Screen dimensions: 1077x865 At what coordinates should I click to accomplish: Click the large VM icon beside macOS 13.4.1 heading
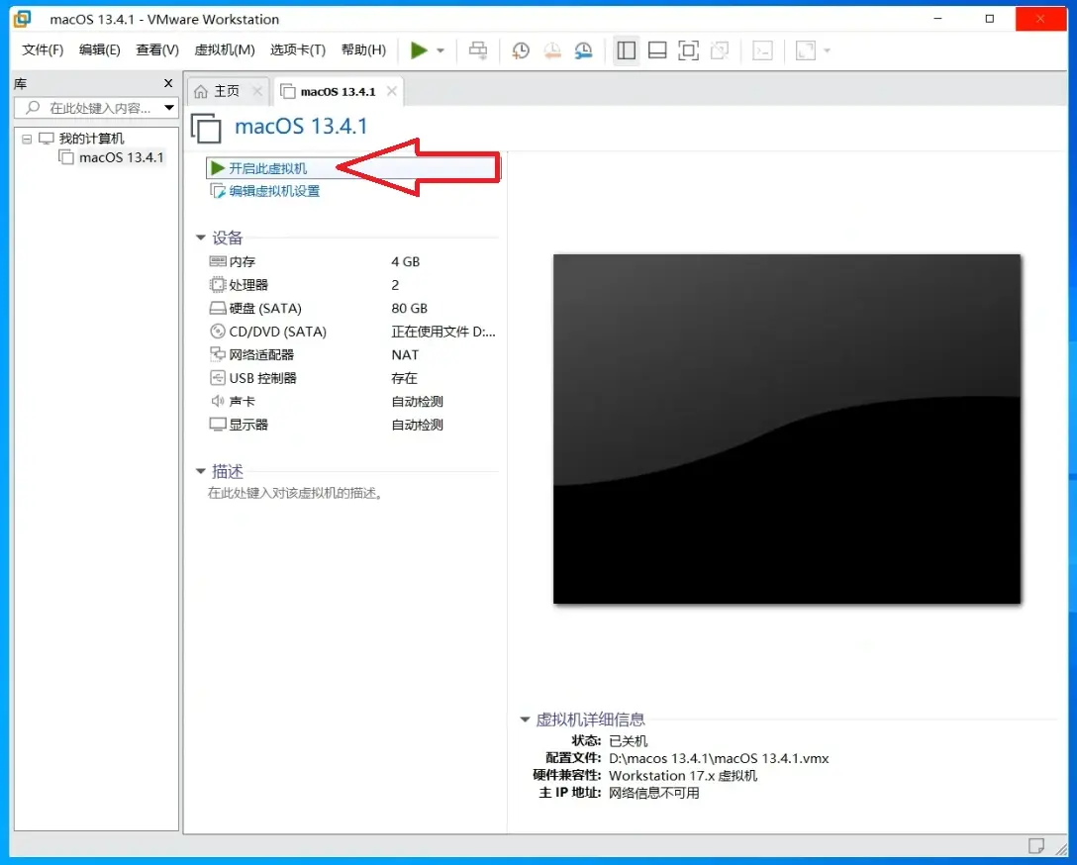(206, 129)
